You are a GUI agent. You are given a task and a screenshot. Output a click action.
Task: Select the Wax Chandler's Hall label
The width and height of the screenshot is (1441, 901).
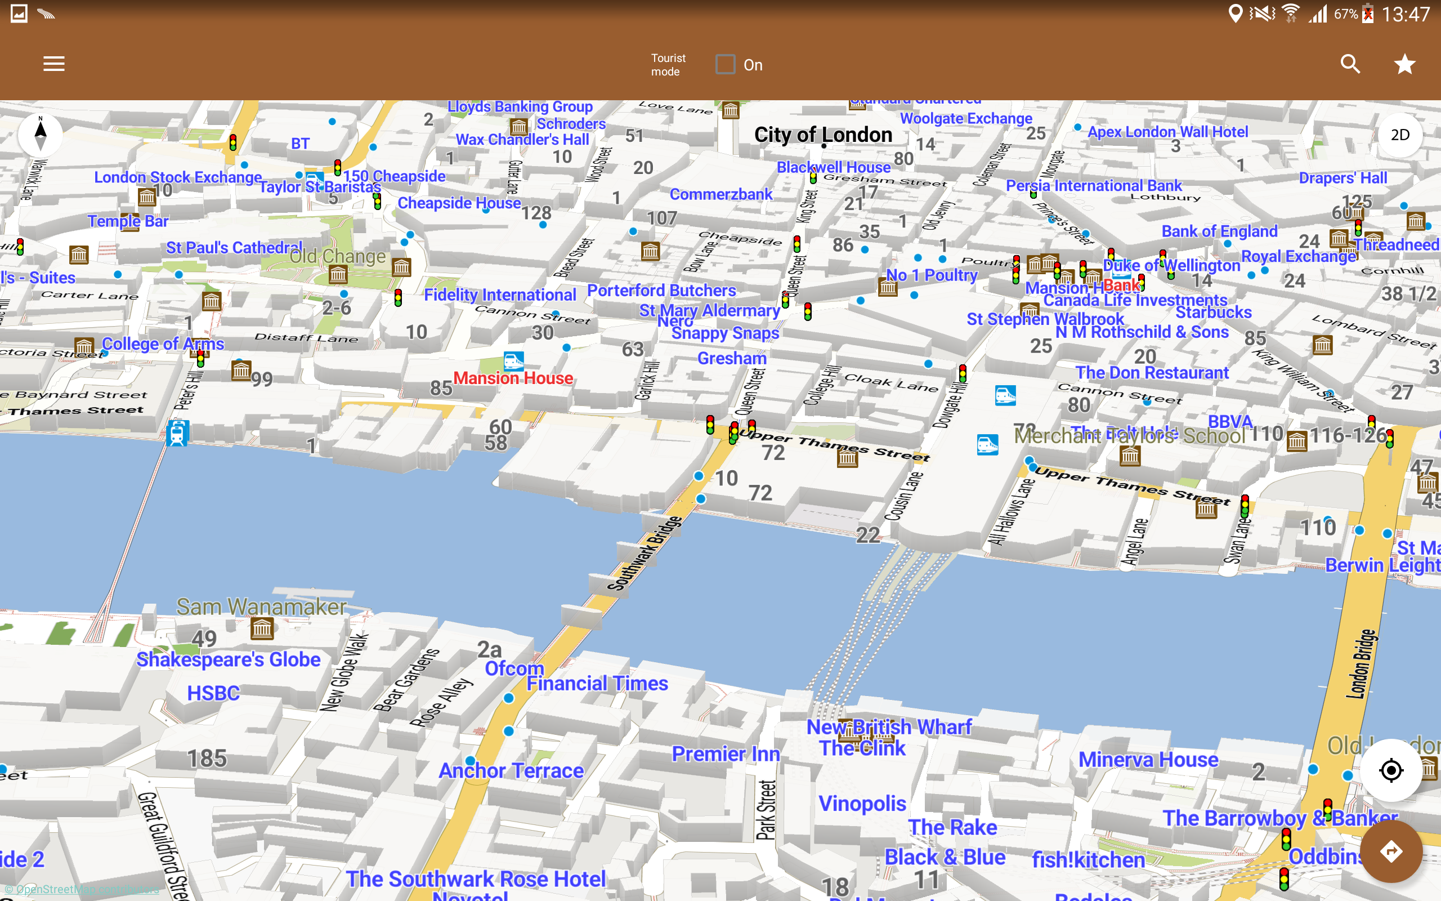coord(522,140)
